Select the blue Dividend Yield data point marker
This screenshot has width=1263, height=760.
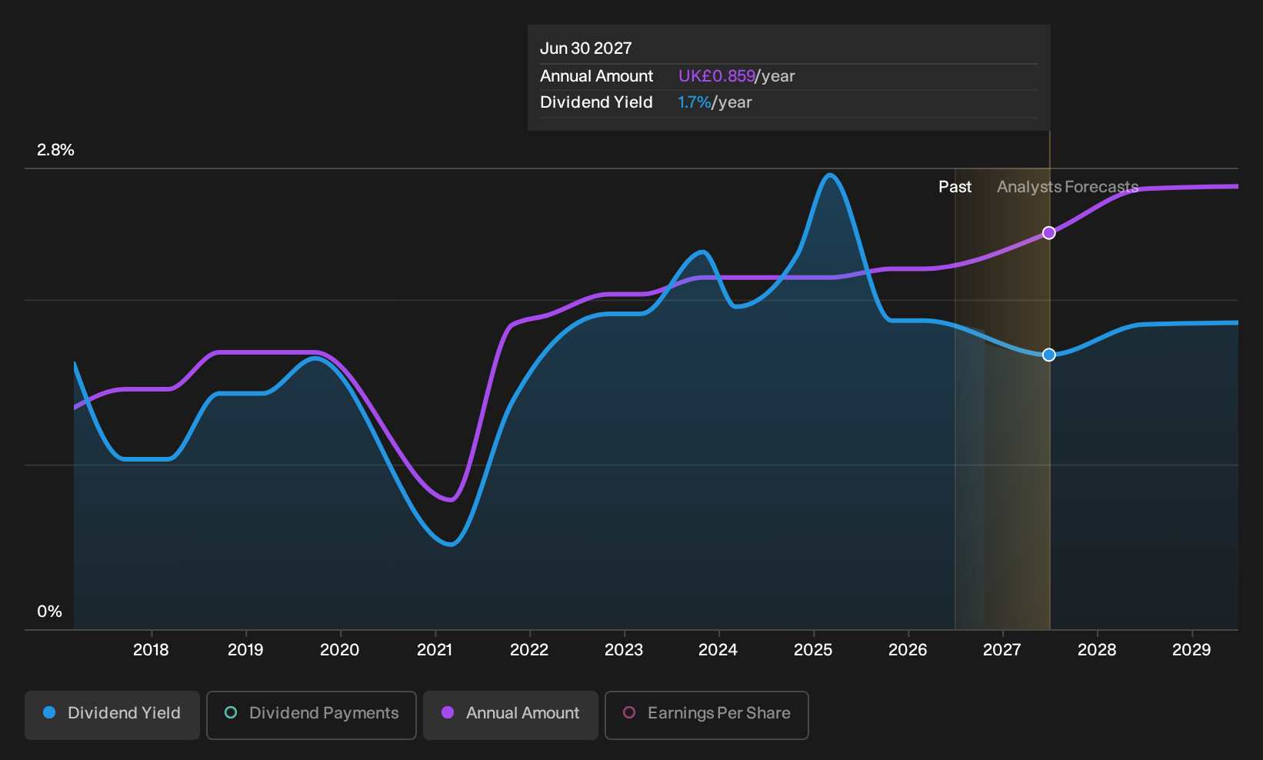tap(1048, 355)
